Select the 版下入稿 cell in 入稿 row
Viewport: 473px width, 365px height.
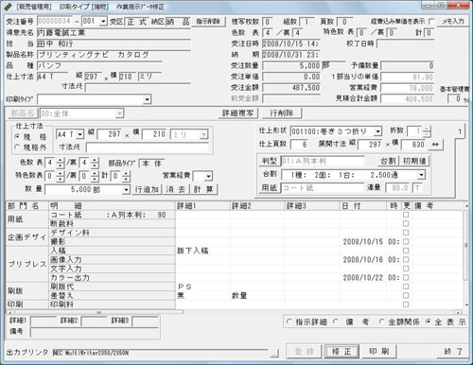[x=202, y=251]
